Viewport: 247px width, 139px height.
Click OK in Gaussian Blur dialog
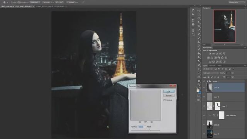pos(169,92)
